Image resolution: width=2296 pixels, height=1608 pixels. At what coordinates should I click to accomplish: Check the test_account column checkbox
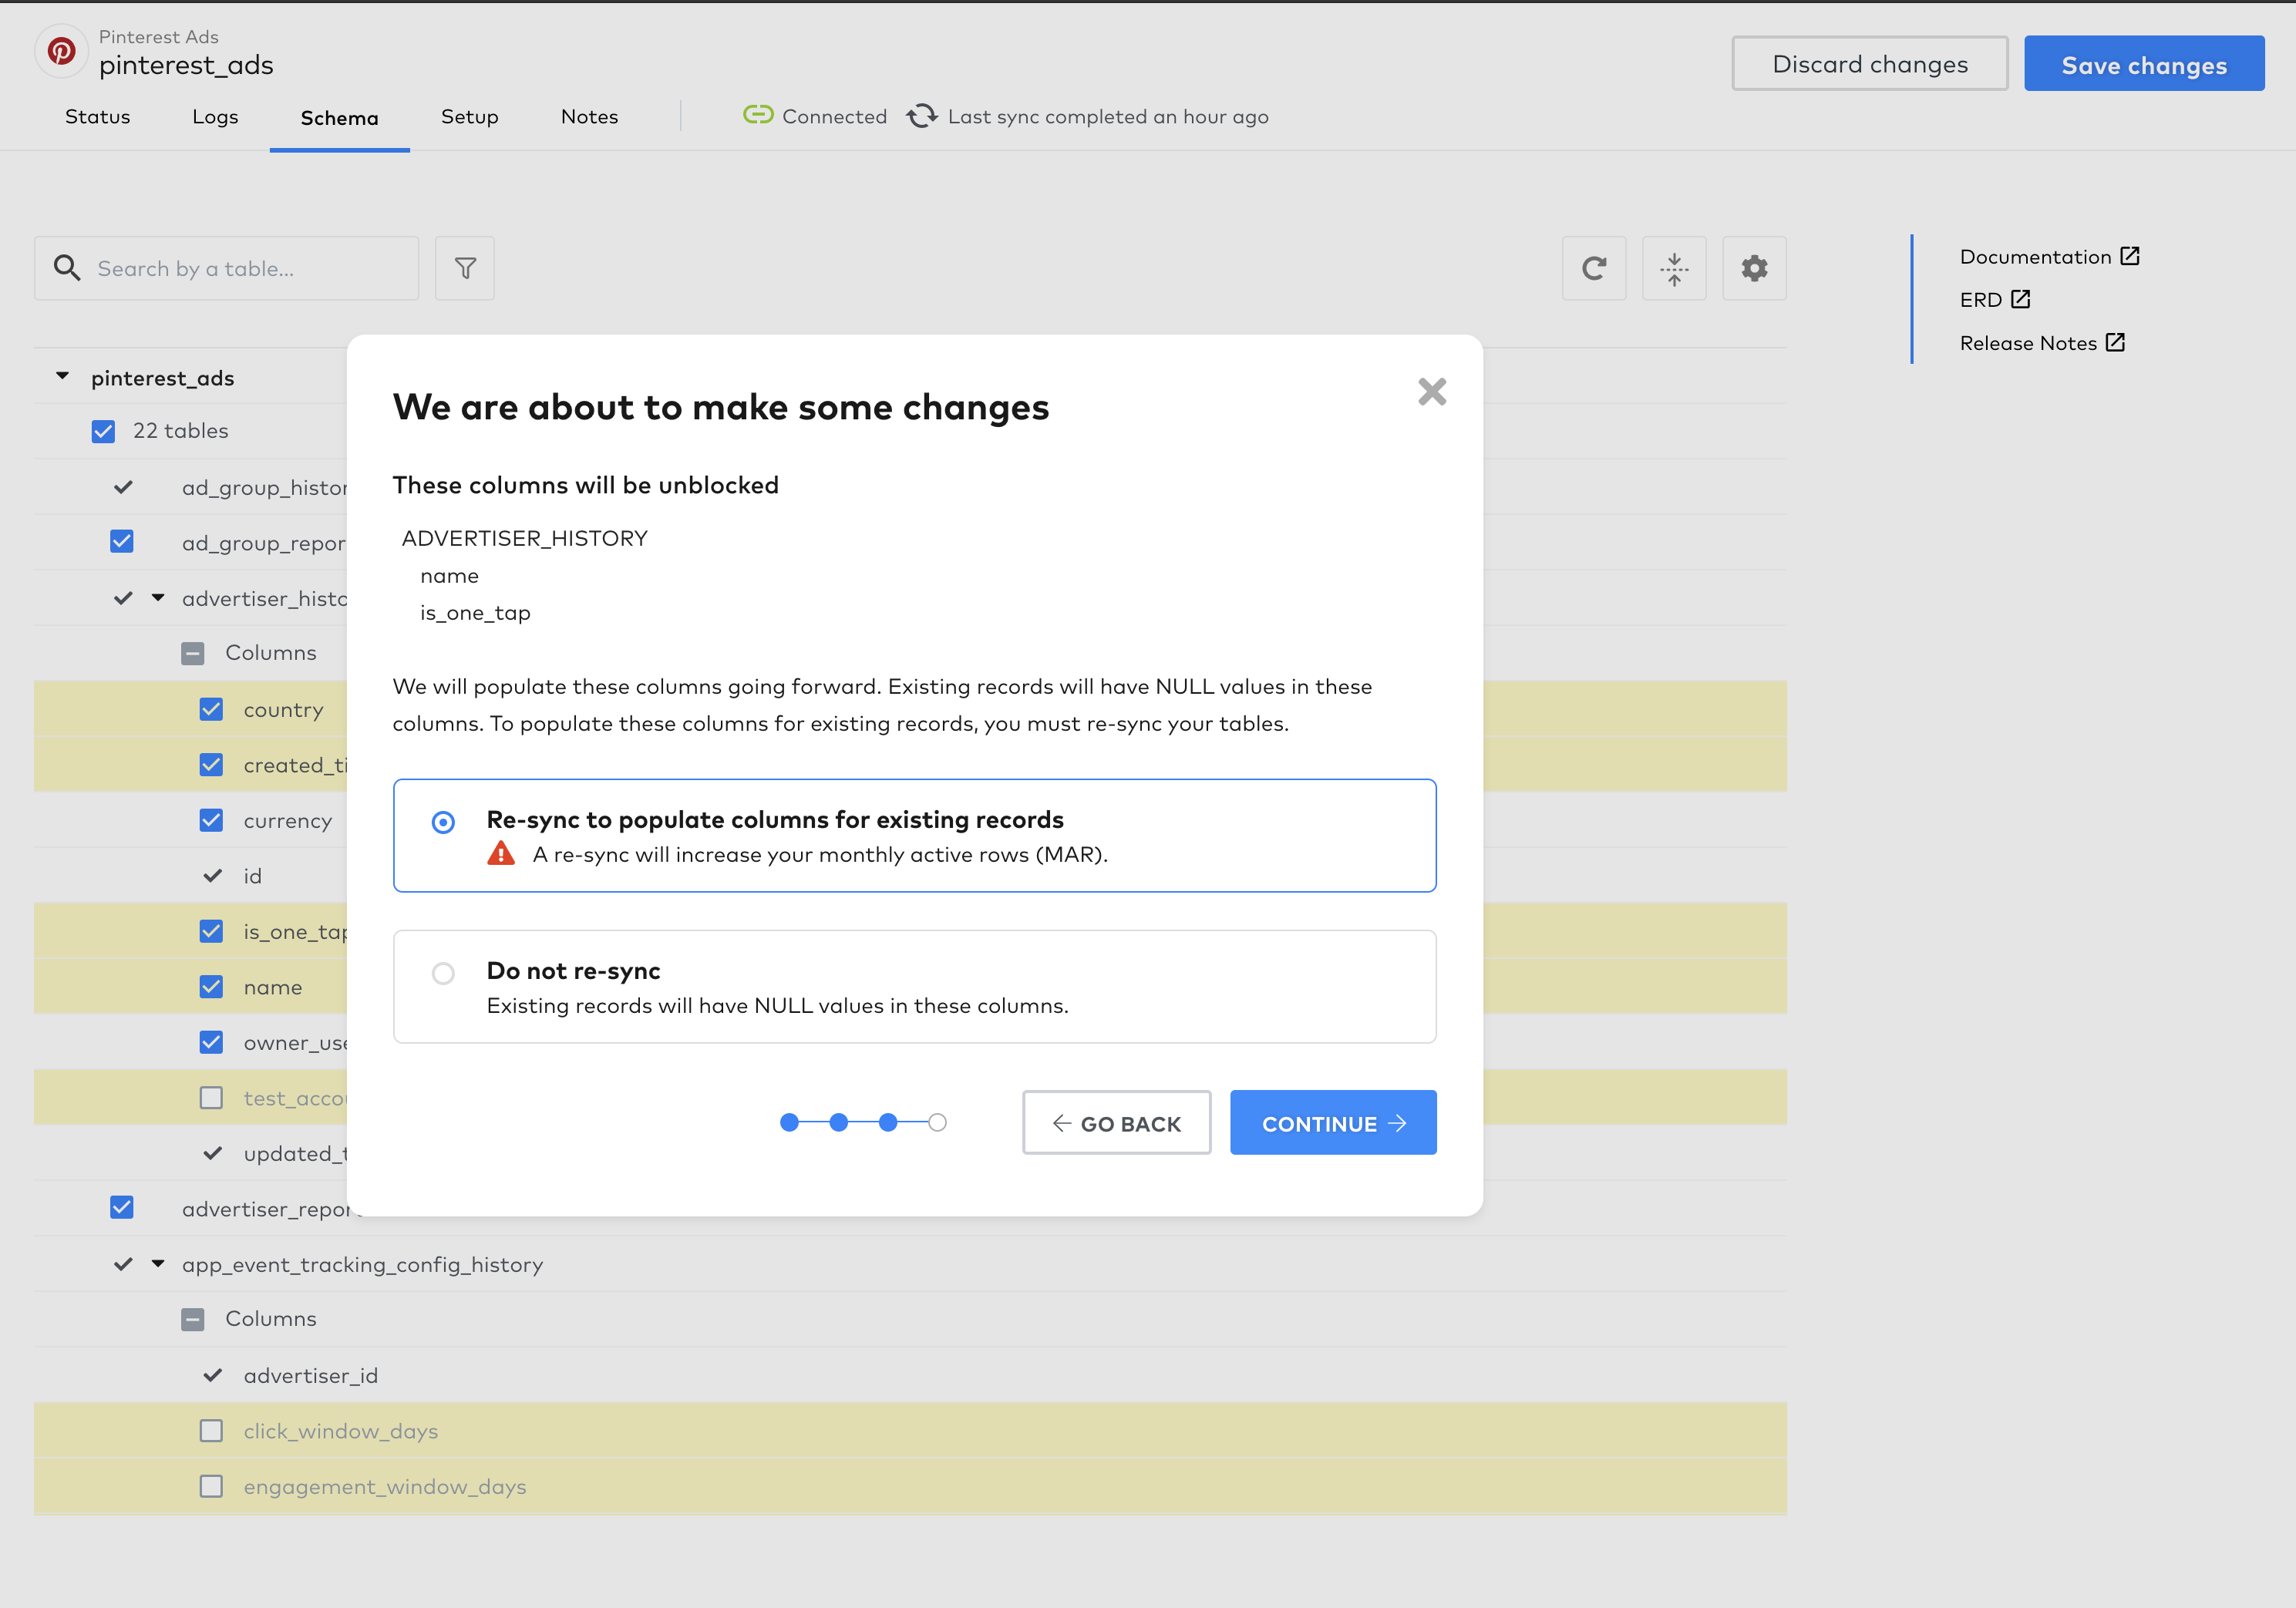[211, 1098]
